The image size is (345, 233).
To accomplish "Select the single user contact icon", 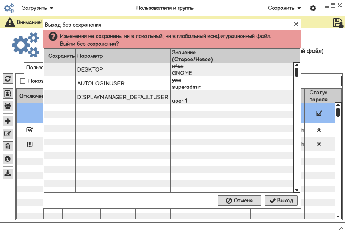I will click(8, 93).
